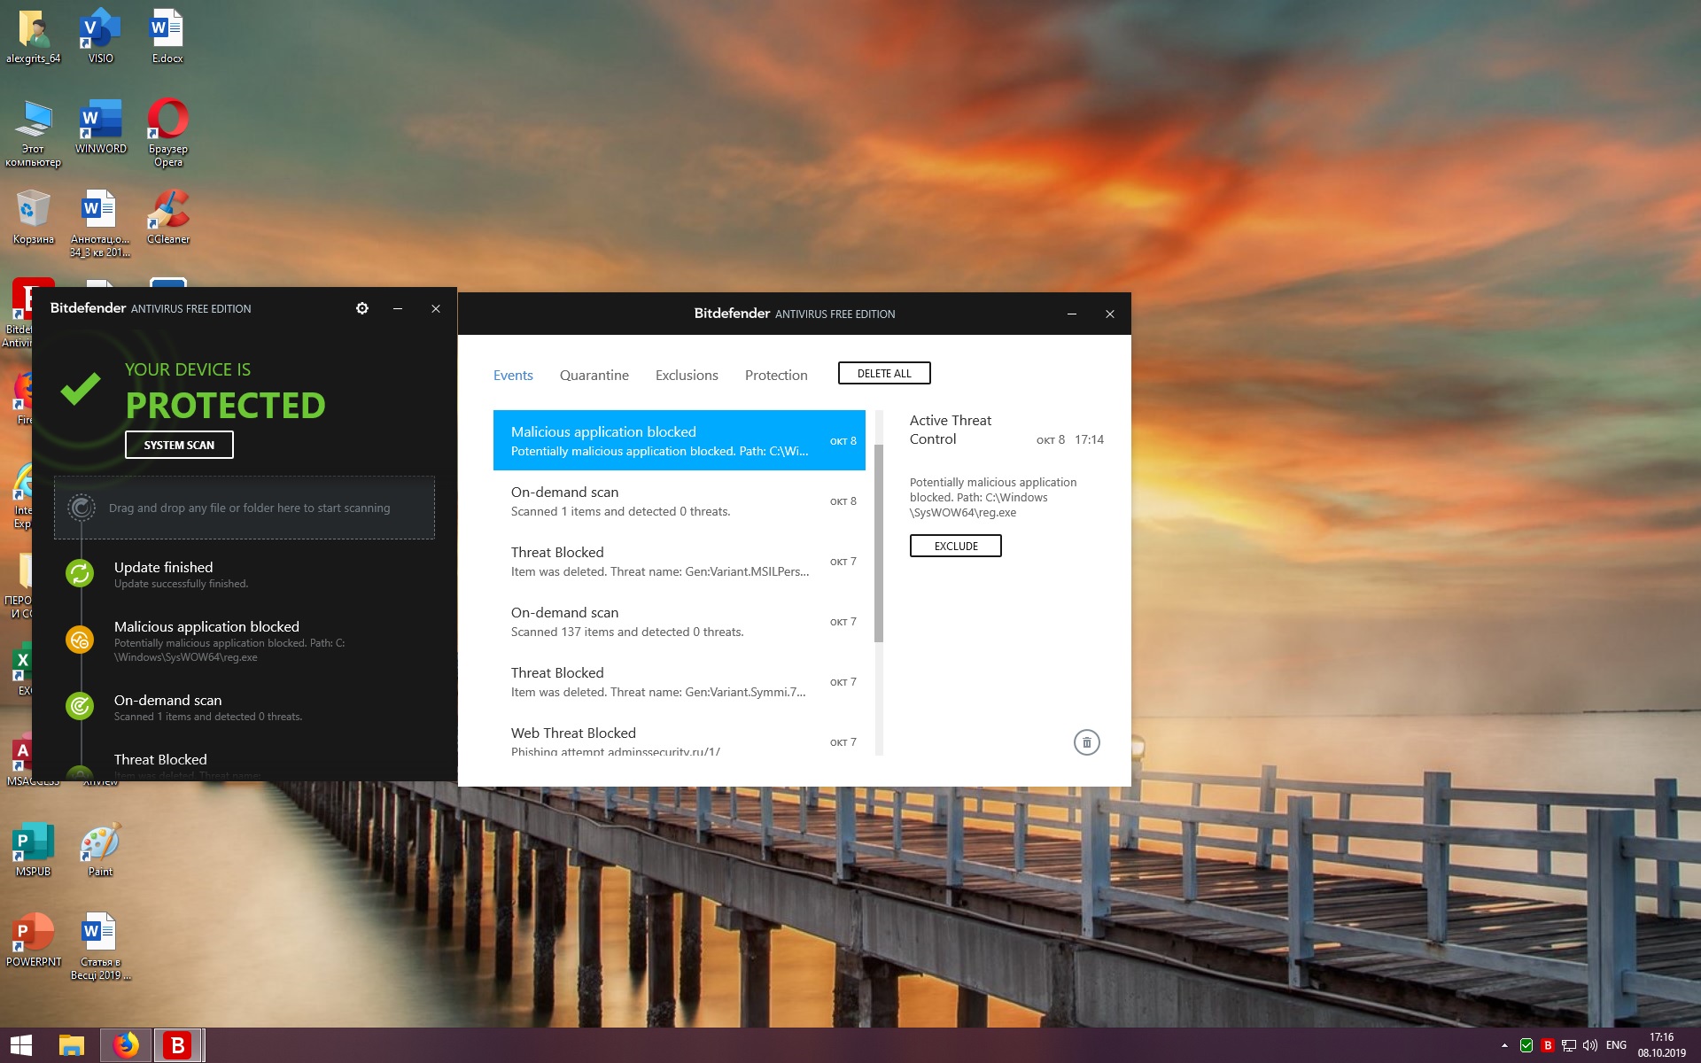
Task: Start a SYSTEM SCAN
Action: click(179, 445)
